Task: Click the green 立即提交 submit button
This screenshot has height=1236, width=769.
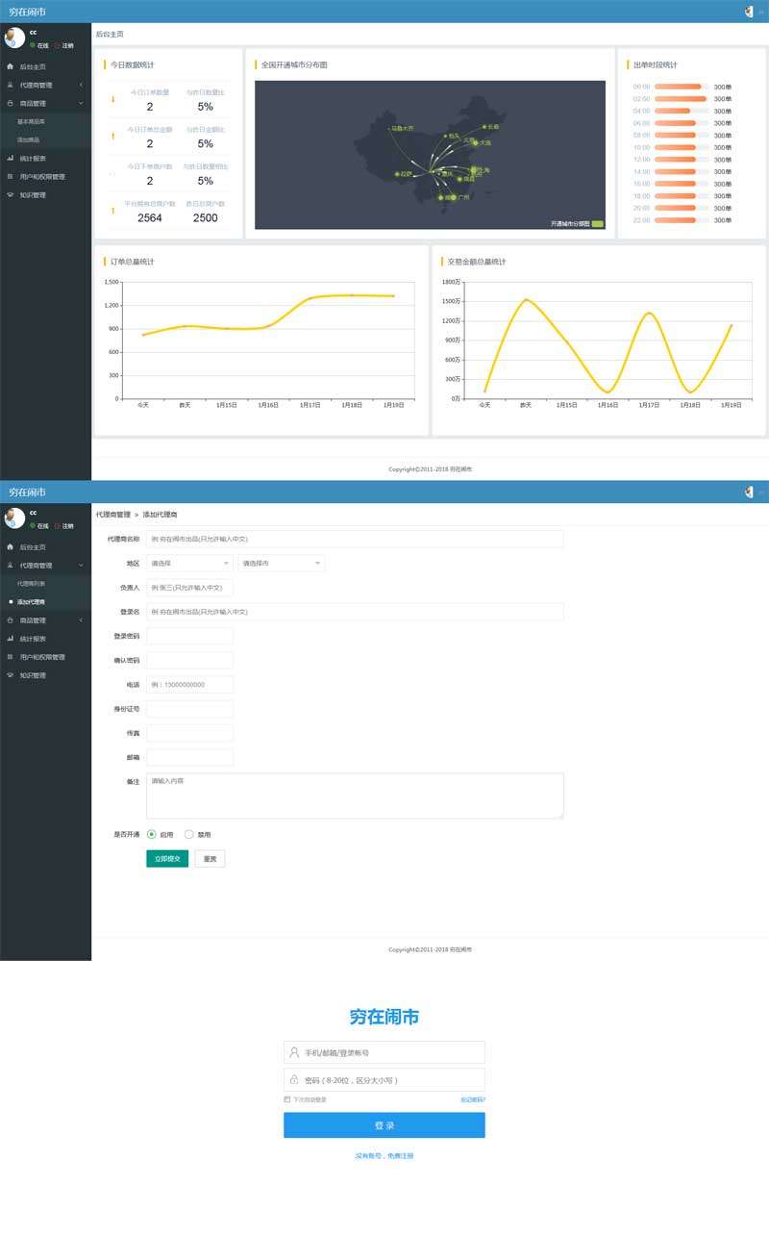Action: tap(167, 858)
